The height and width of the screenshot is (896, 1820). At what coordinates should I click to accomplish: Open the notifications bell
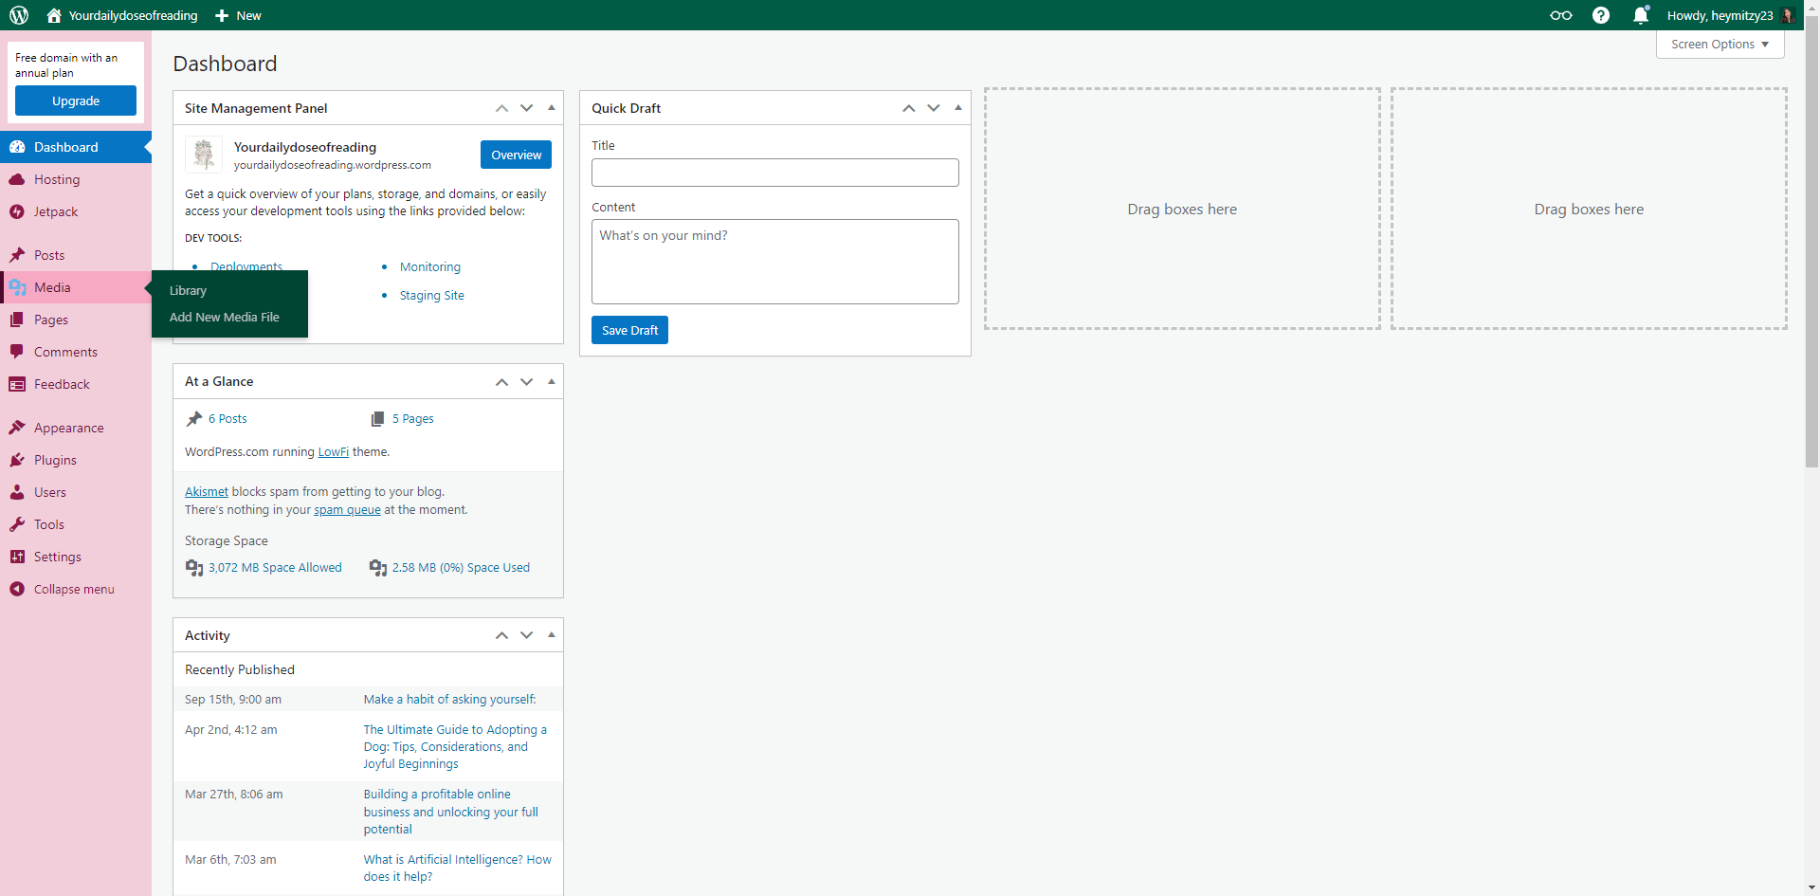[x=1641, y=15]
